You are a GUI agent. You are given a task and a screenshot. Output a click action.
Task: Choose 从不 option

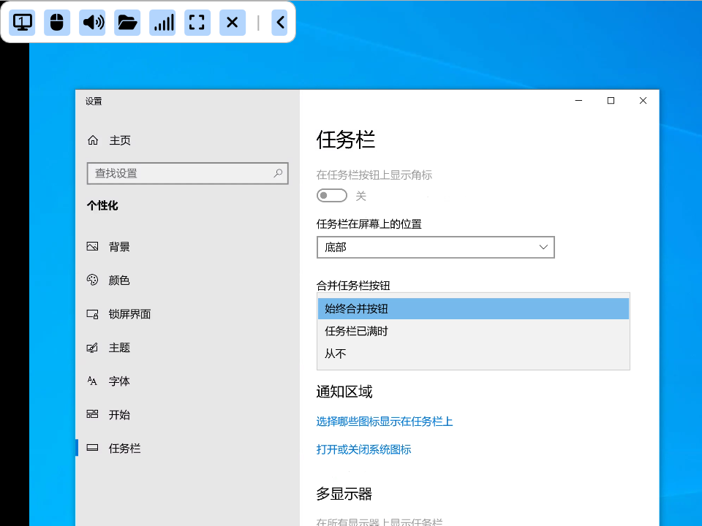[x=473, y=354]
